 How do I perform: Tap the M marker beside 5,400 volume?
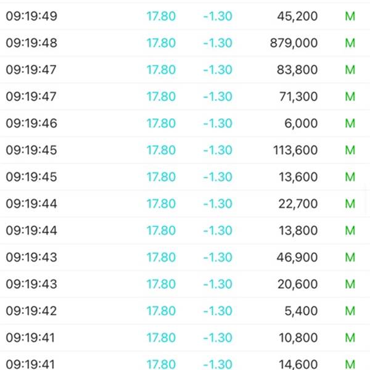(x=350, y=311)
